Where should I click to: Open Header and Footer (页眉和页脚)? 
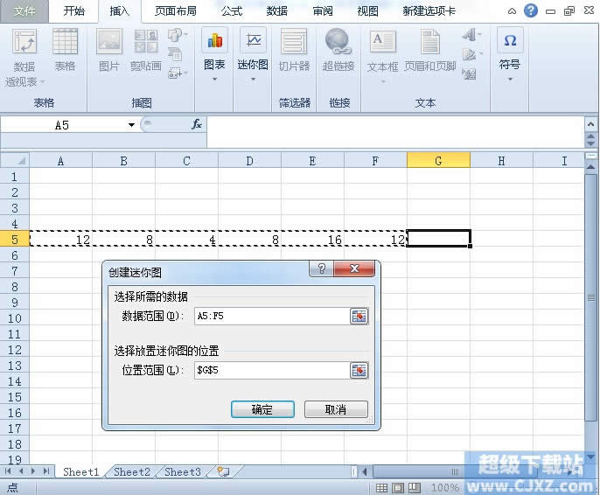[x=430, y=50]
